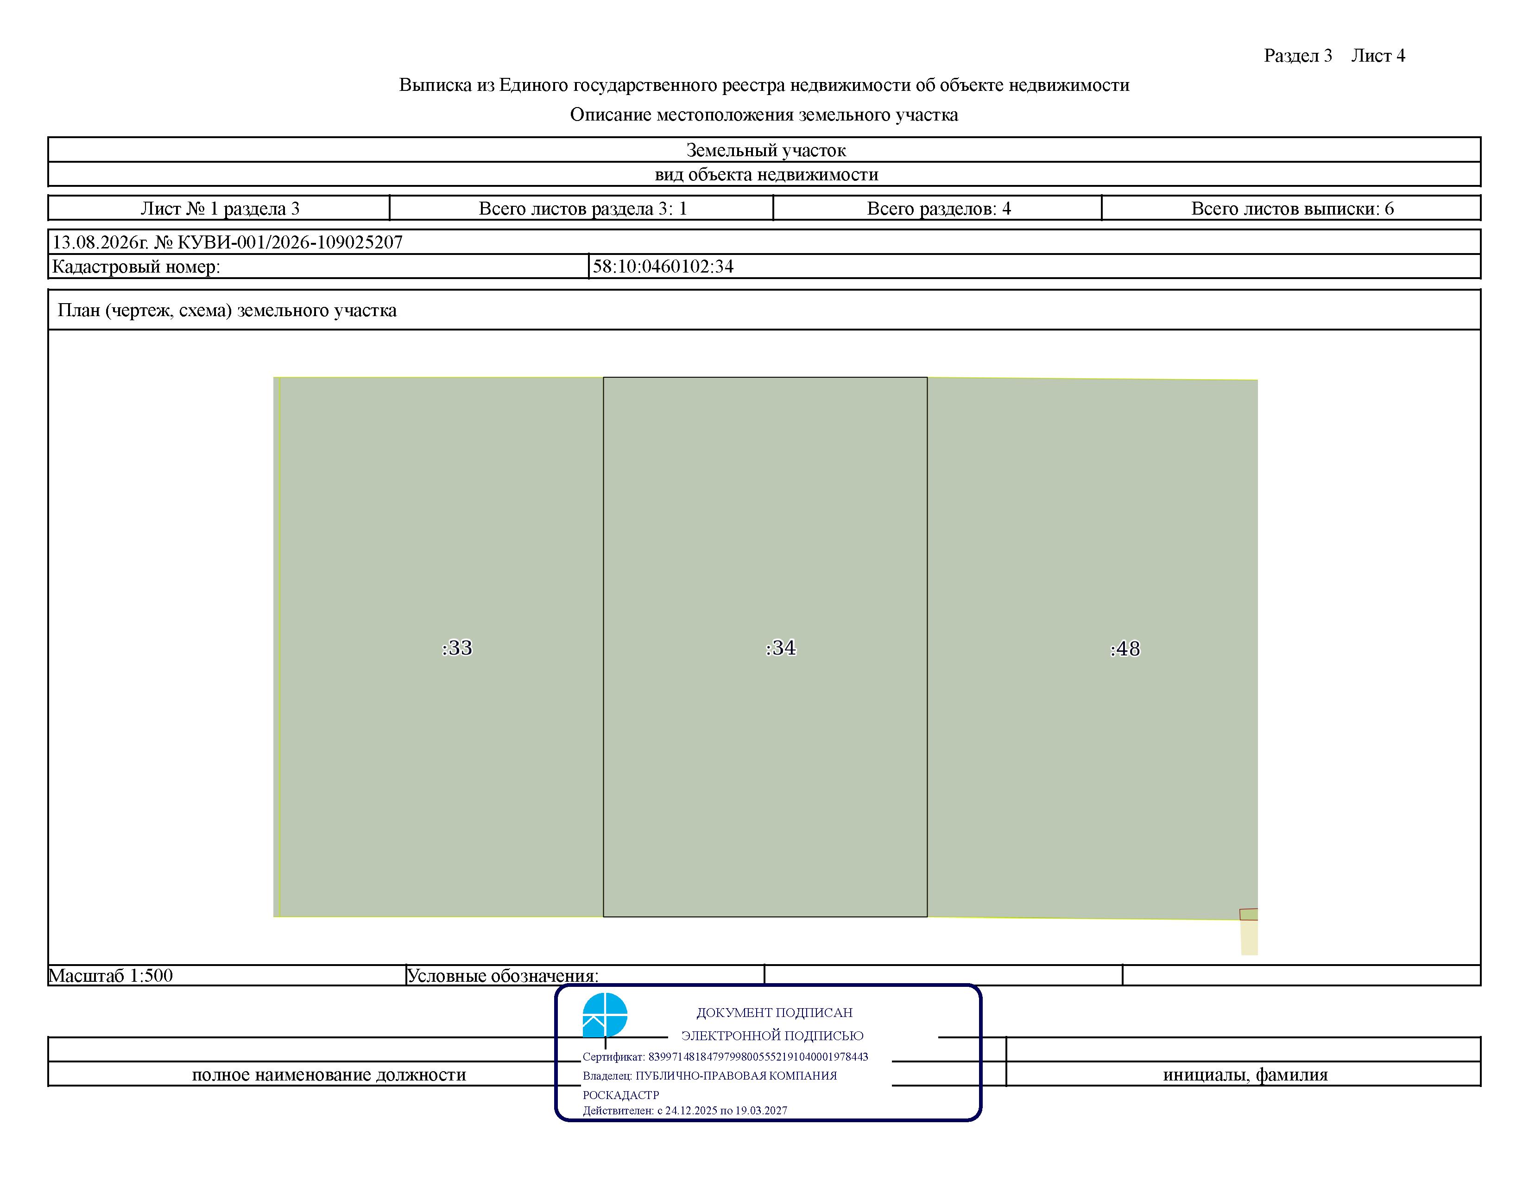Image resolution: width=1529 pixels, height=1182 pixels.
Task: Click 'Кадастровый номер:' label cell
Action: (x=319, y=266)
